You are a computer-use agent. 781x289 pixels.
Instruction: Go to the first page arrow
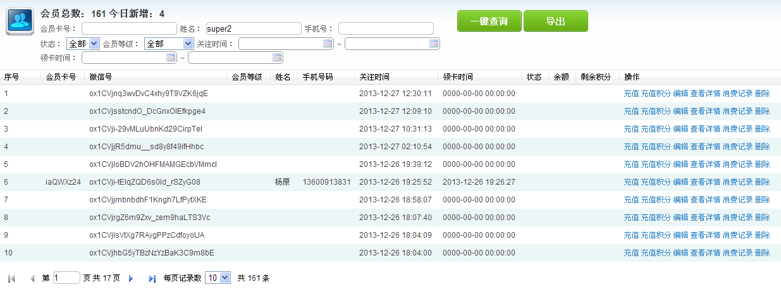click(11, 278)
